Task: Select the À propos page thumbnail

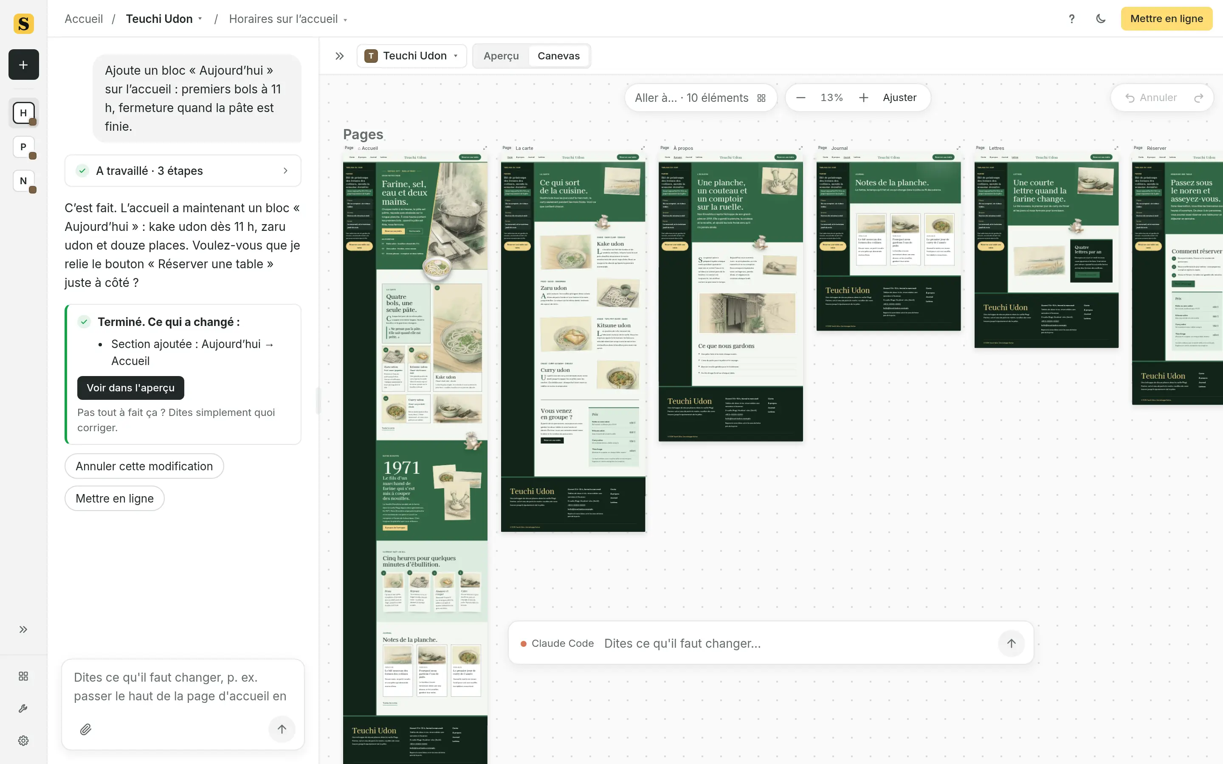Action: 730,297
